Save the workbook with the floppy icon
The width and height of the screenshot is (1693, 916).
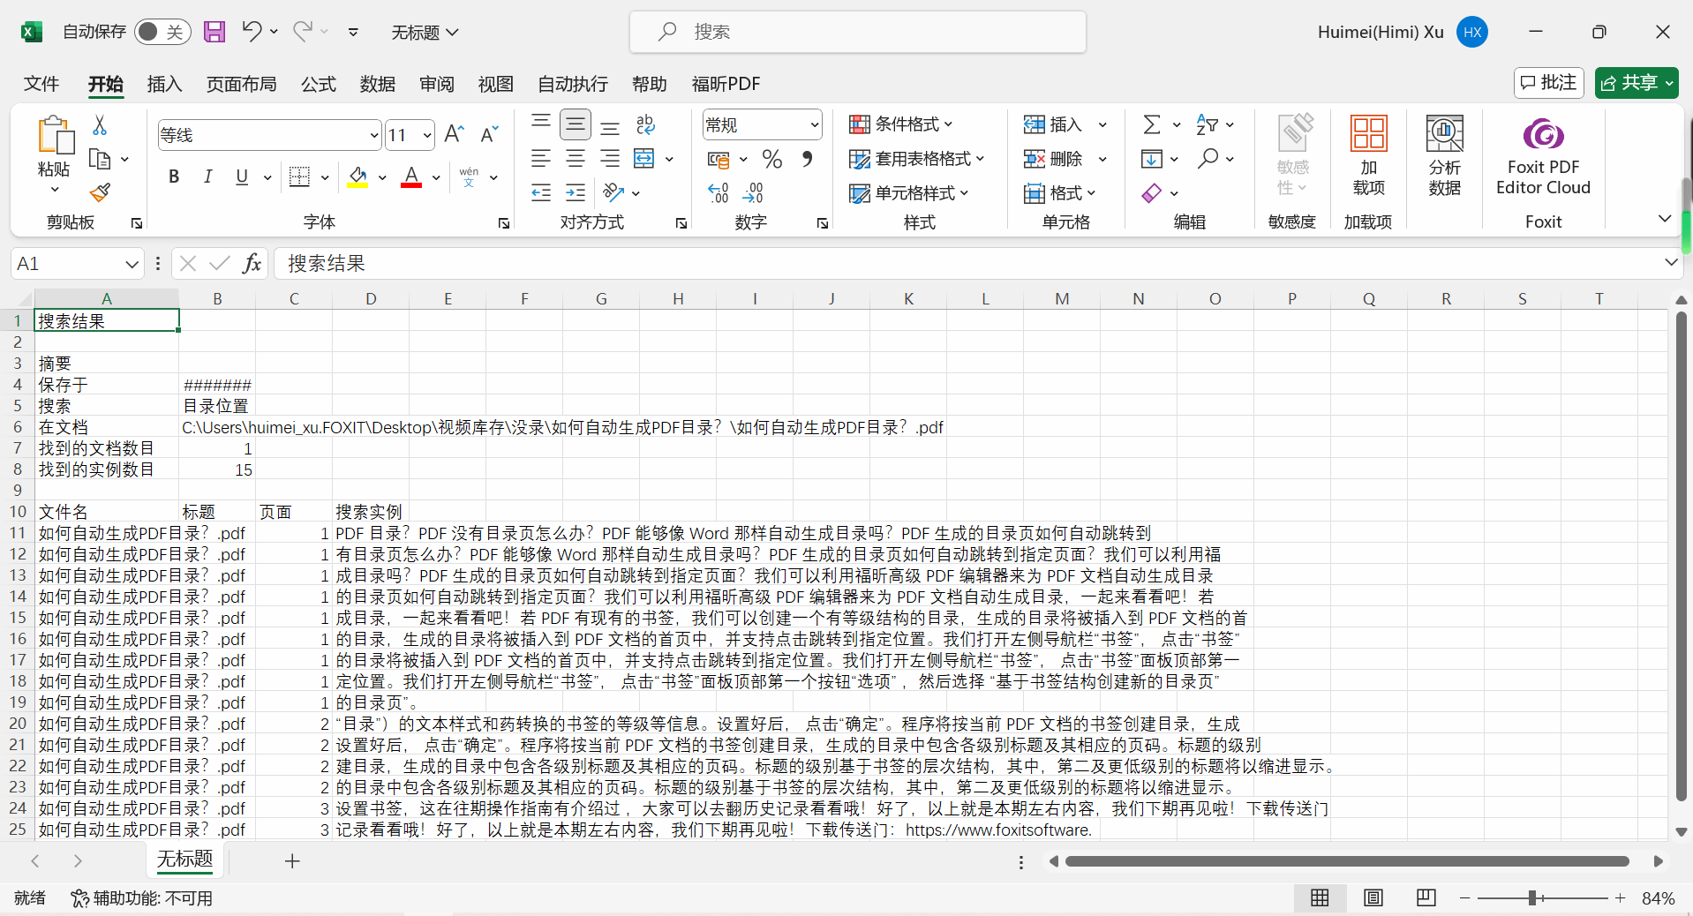(x=214, y=32)
